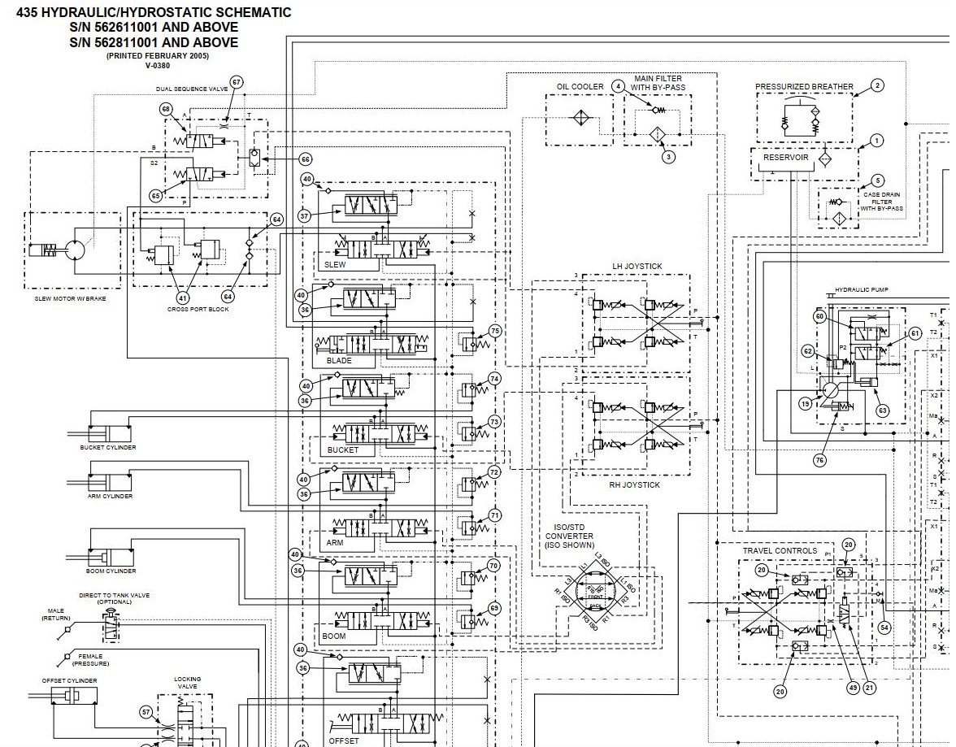The image size is (956, 747).
Task: Click callout number 72
Action: click(x=494, y=472)
